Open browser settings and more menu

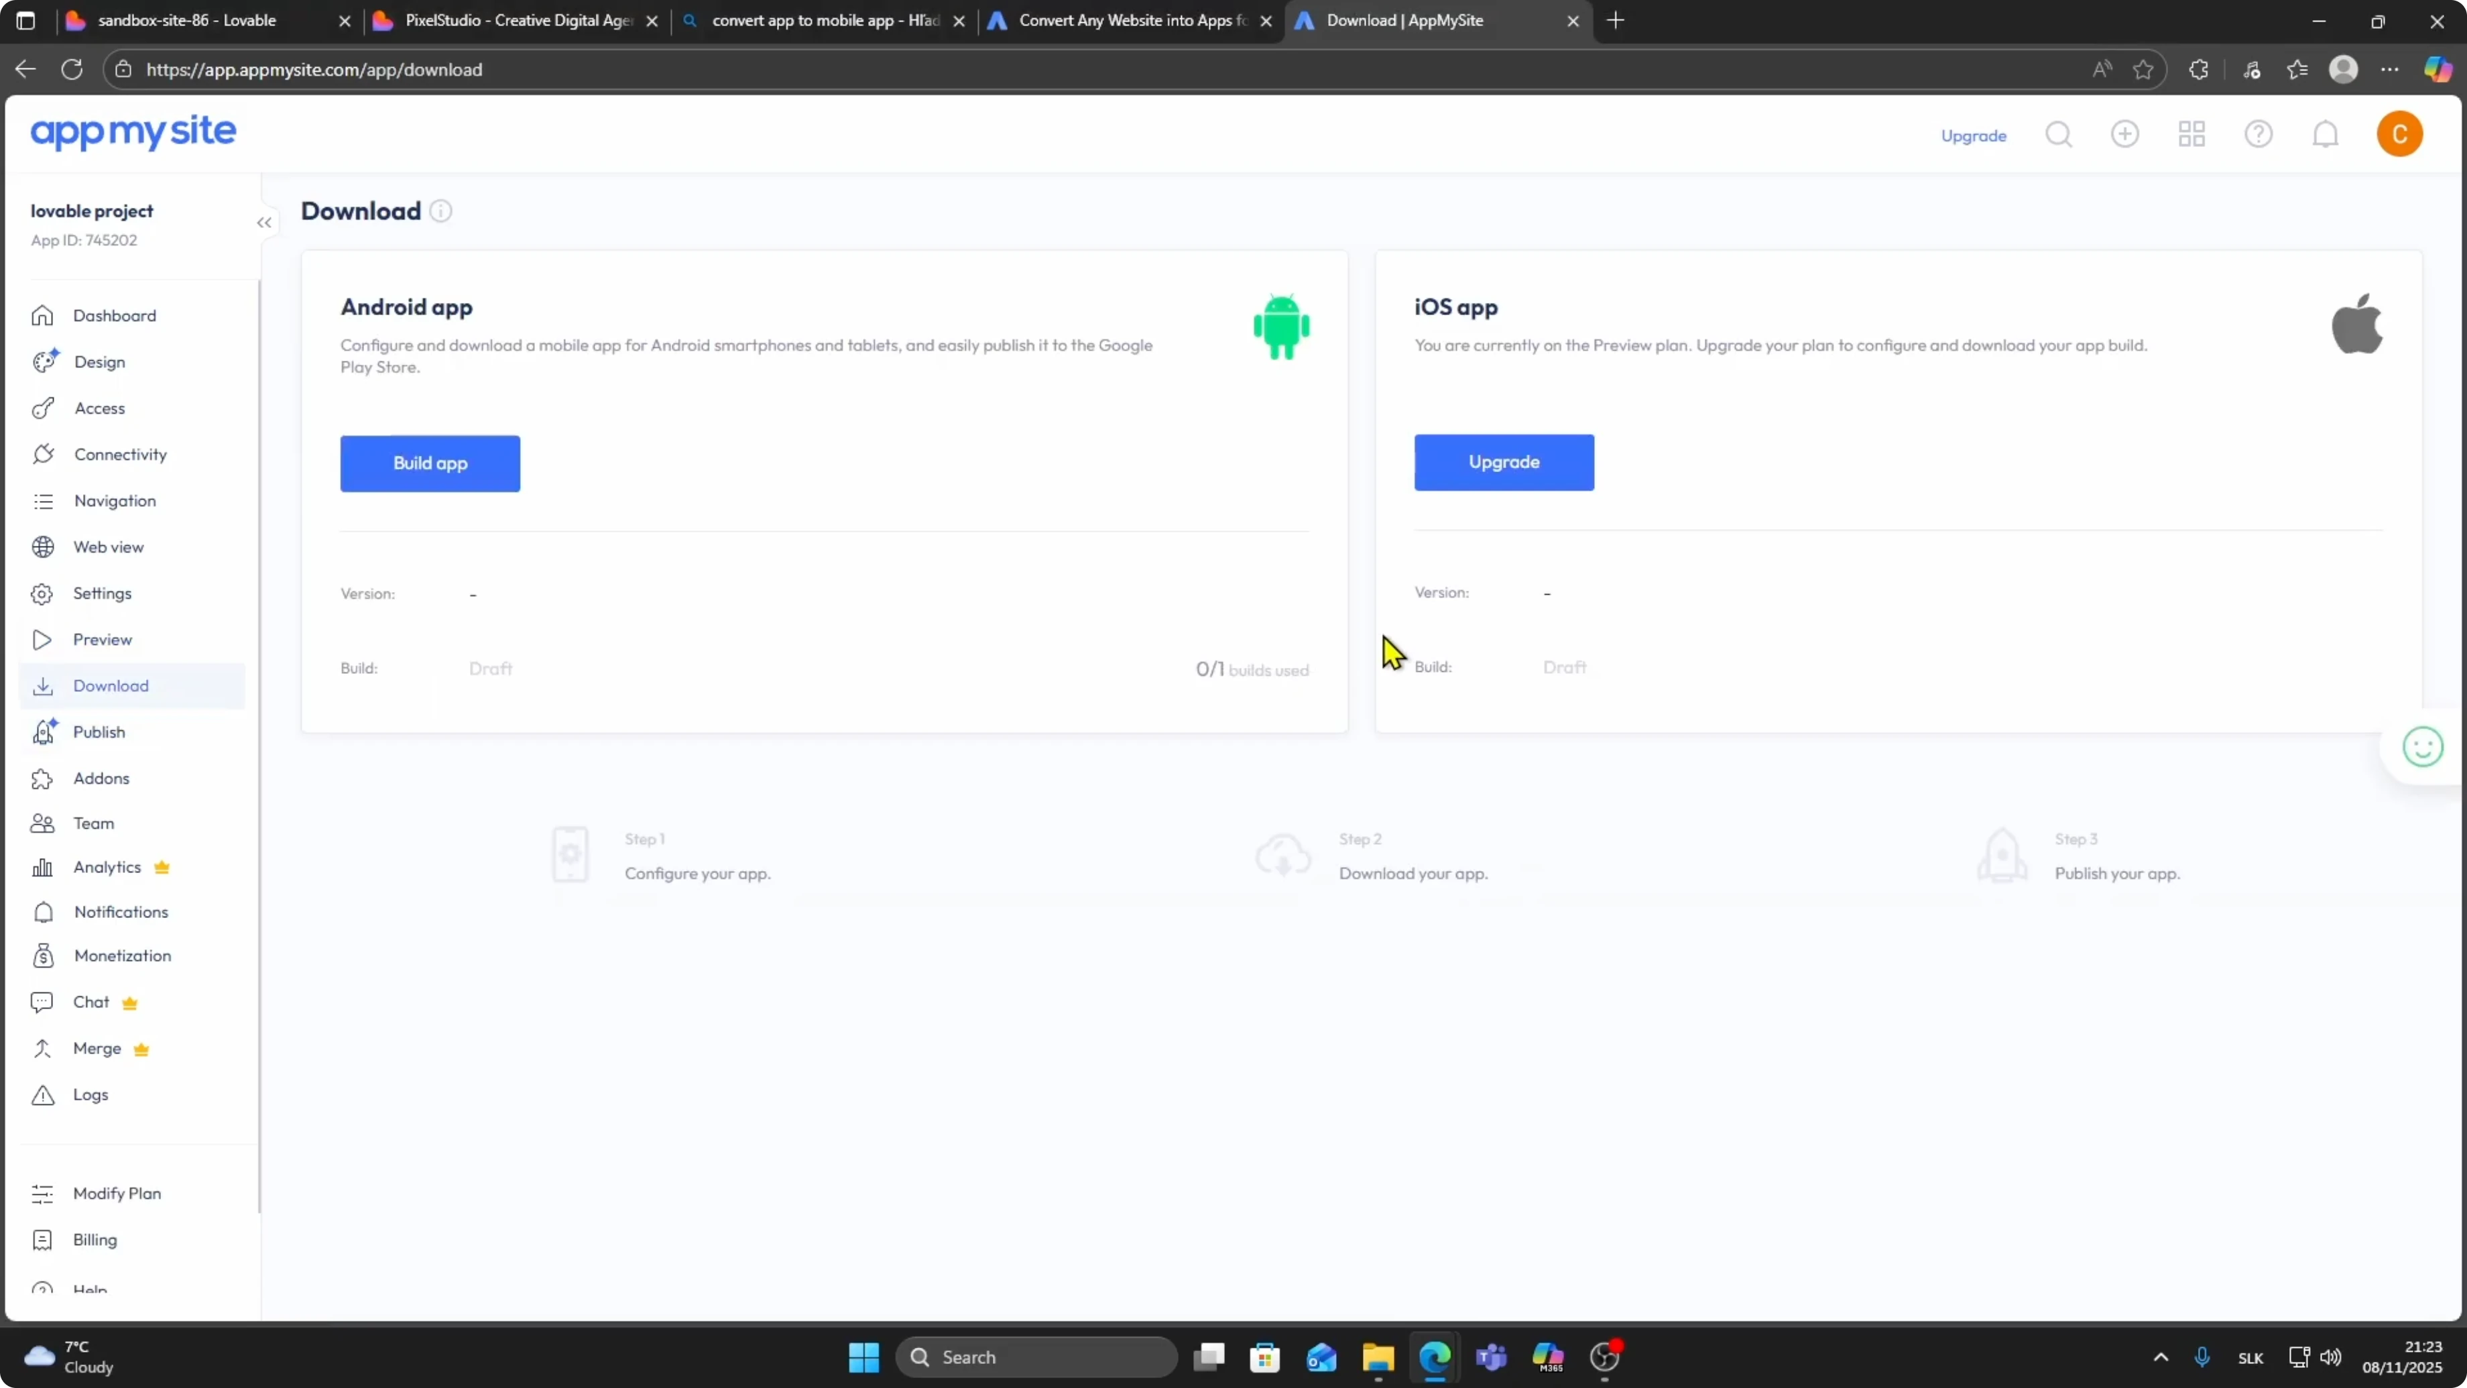click(2391, 70)
